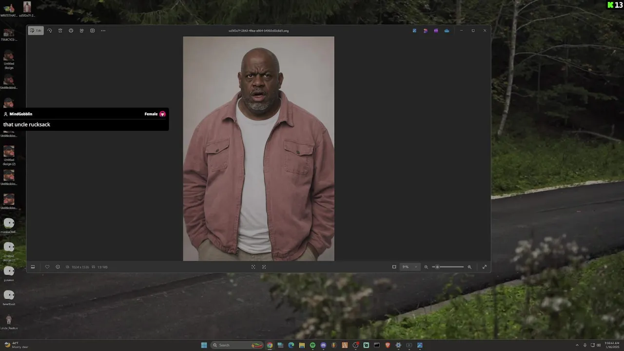Select the heartbeat desktop icon
Viewport: 624px width, 351px height.
9,297
